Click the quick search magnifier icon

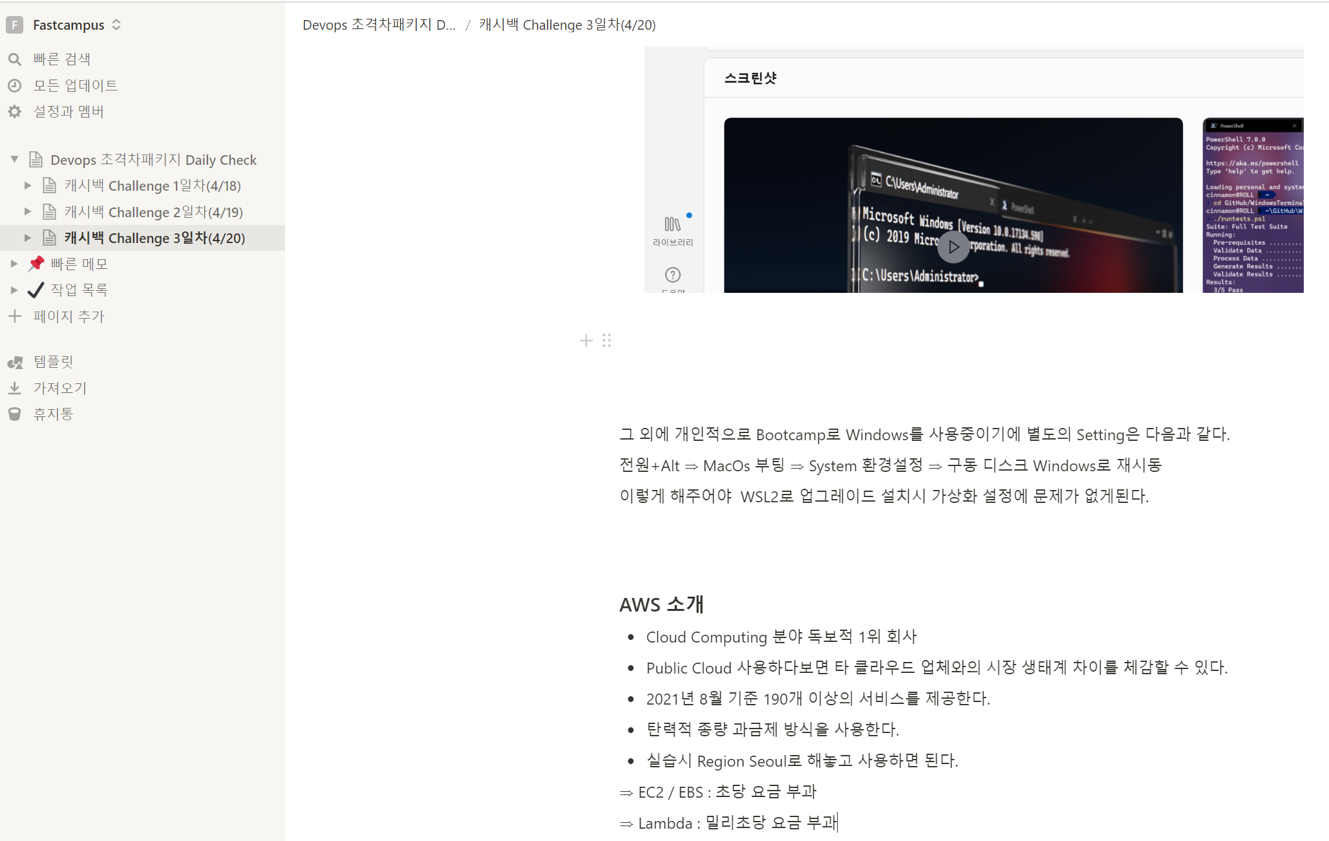(15, 59)
